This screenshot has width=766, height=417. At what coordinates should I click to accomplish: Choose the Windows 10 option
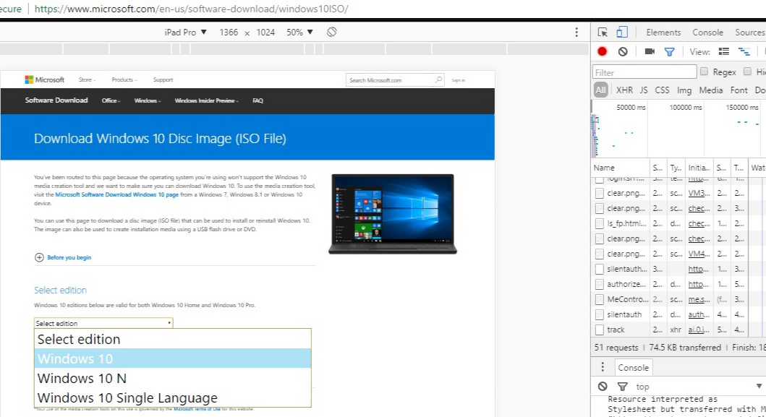172,358
